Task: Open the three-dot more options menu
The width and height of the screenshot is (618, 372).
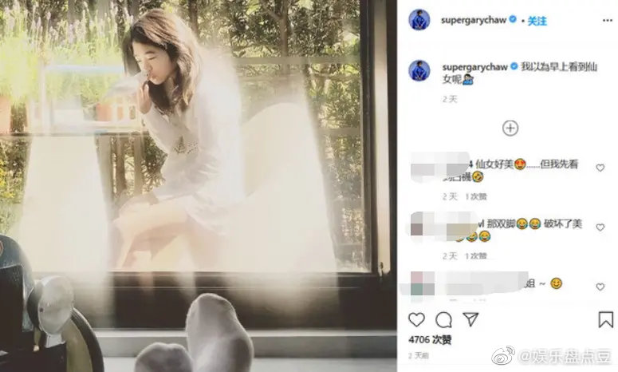Action: point(608,21)
